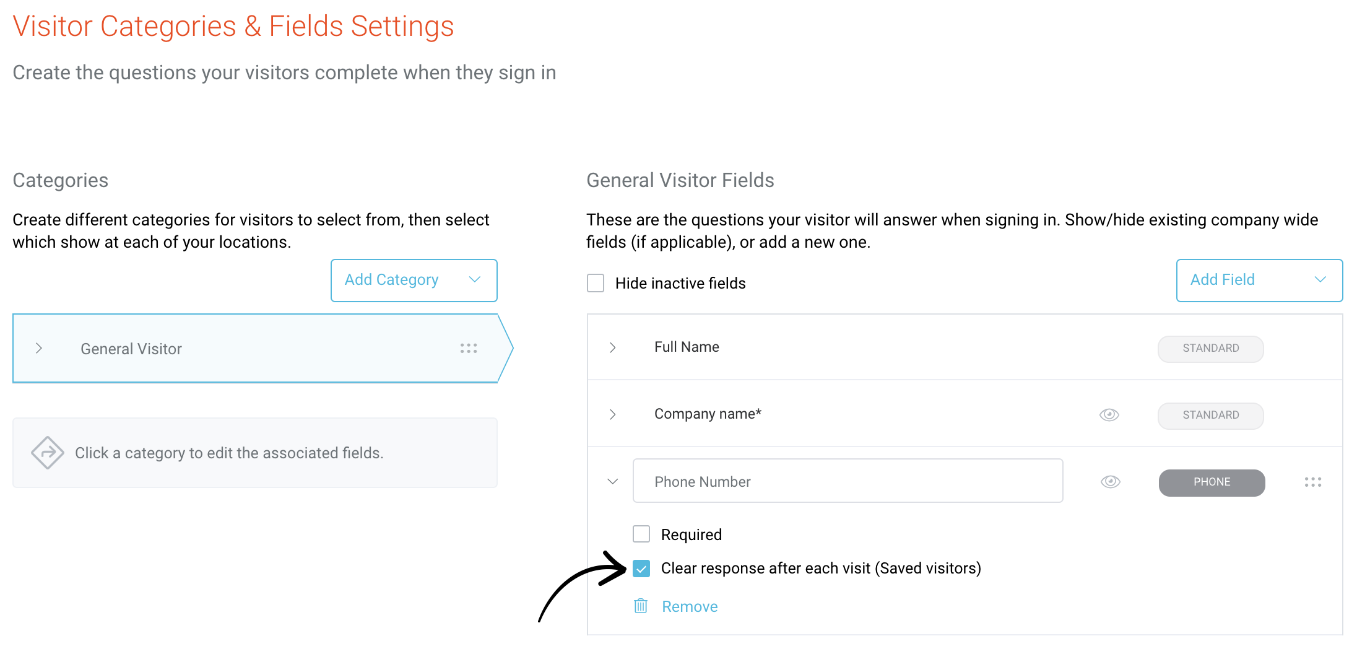Uncheck Clear response after each visit
The width and height of the screenshot is (1357, 654).
[x=641, y=568]
